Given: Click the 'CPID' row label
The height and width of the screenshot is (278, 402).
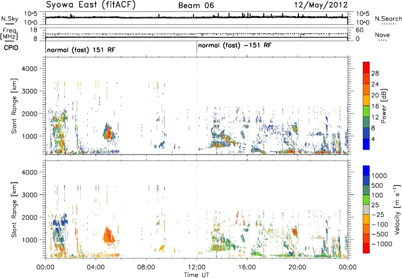Looking at the screenshot, I should point(11,48).
